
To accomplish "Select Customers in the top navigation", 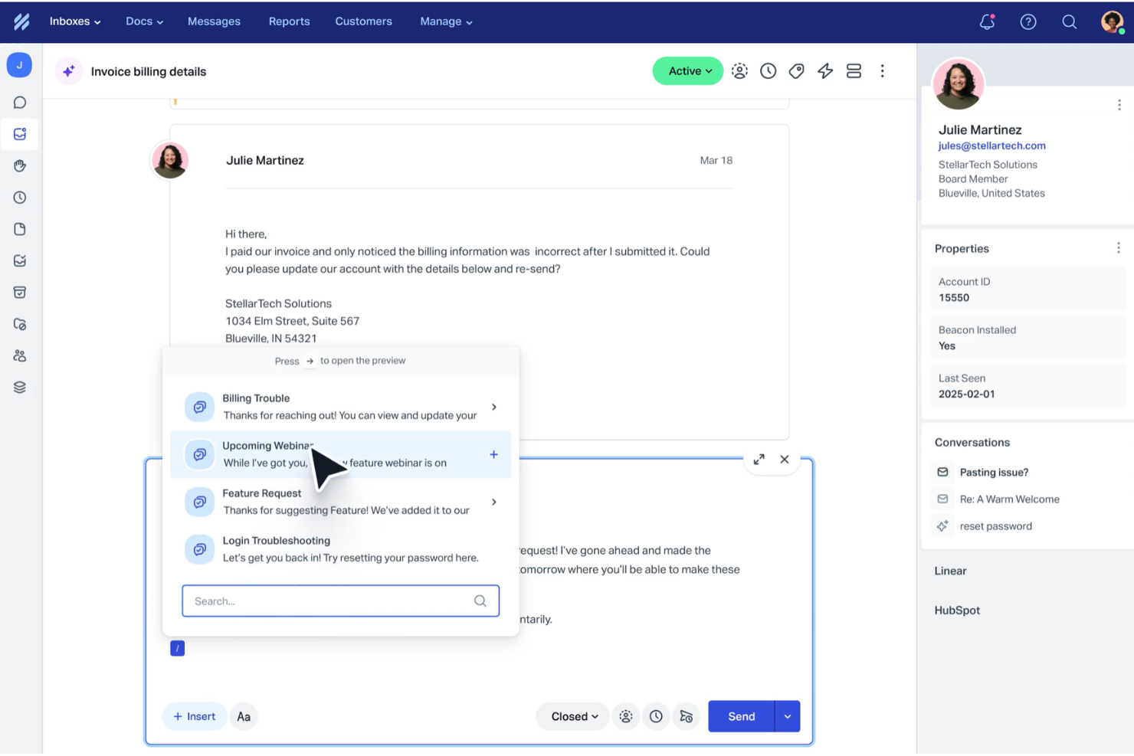I will [363, 21].
